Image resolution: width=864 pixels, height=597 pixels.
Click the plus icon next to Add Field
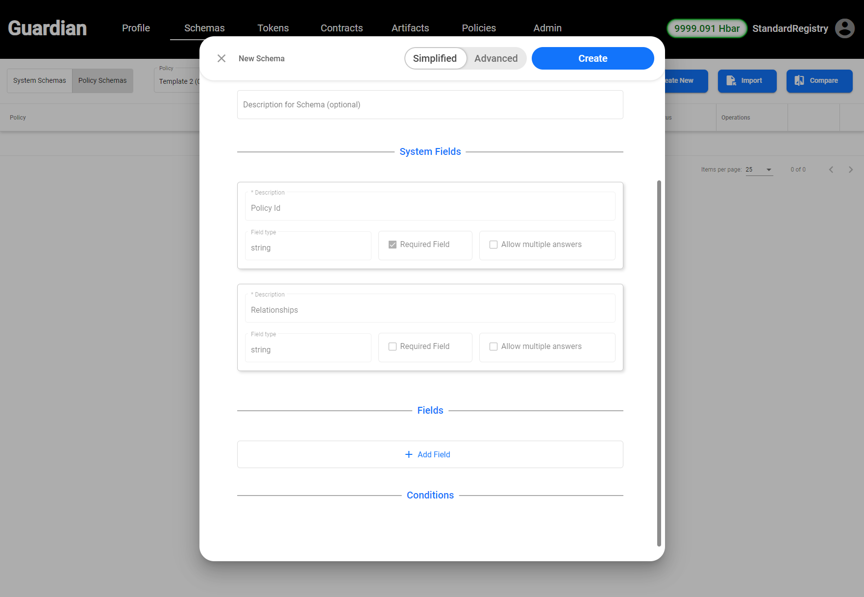tap(409, 454)
